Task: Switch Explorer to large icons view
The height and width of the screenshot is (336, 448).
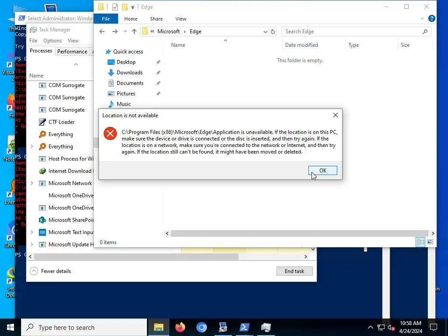Action: (x=430, y=242)
